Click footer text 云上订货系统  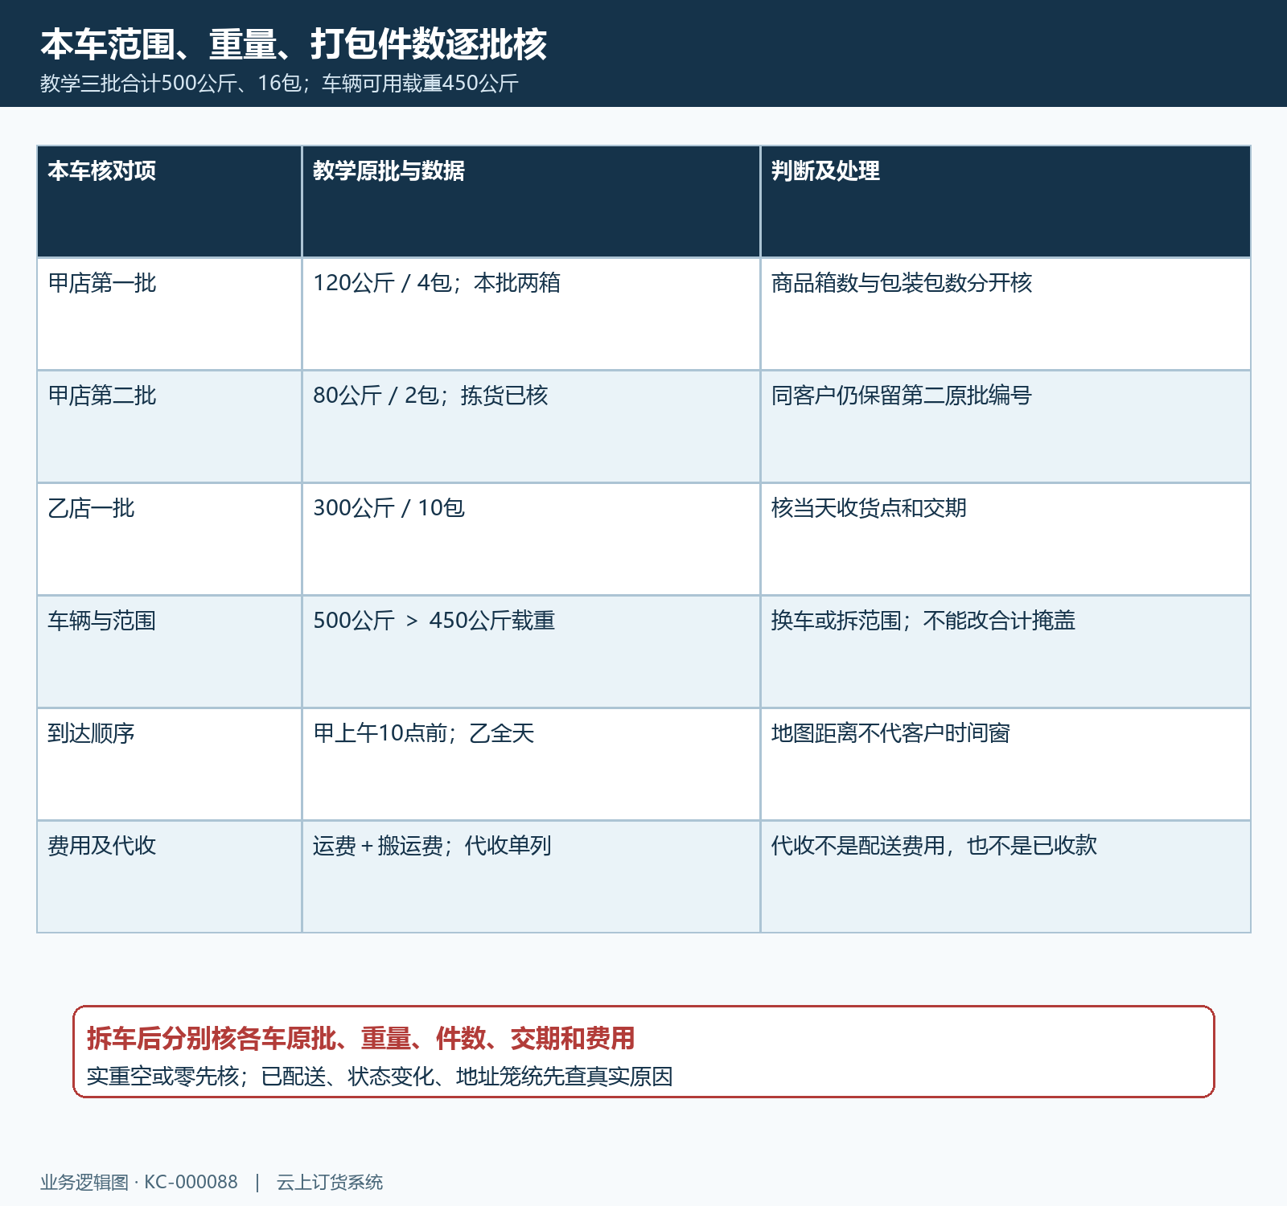330,1182
